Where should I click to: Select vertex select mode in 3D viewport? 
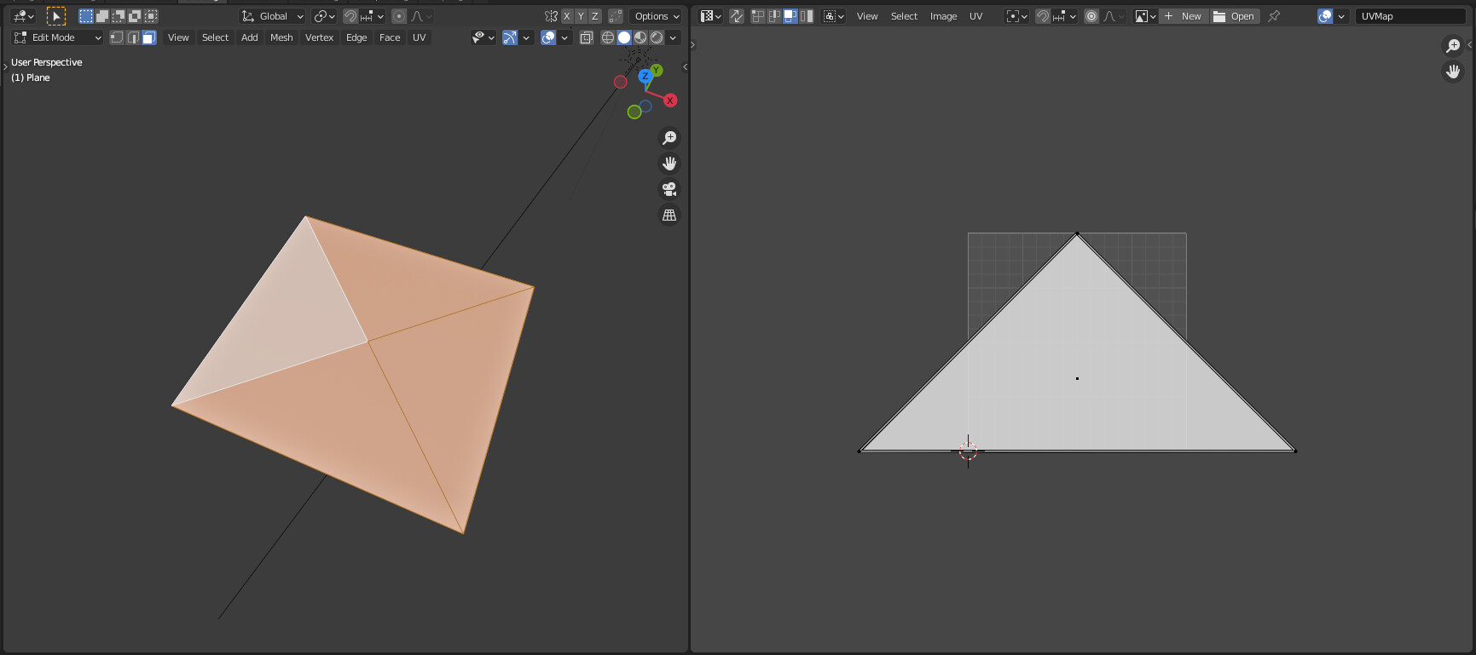click(117, 37)
